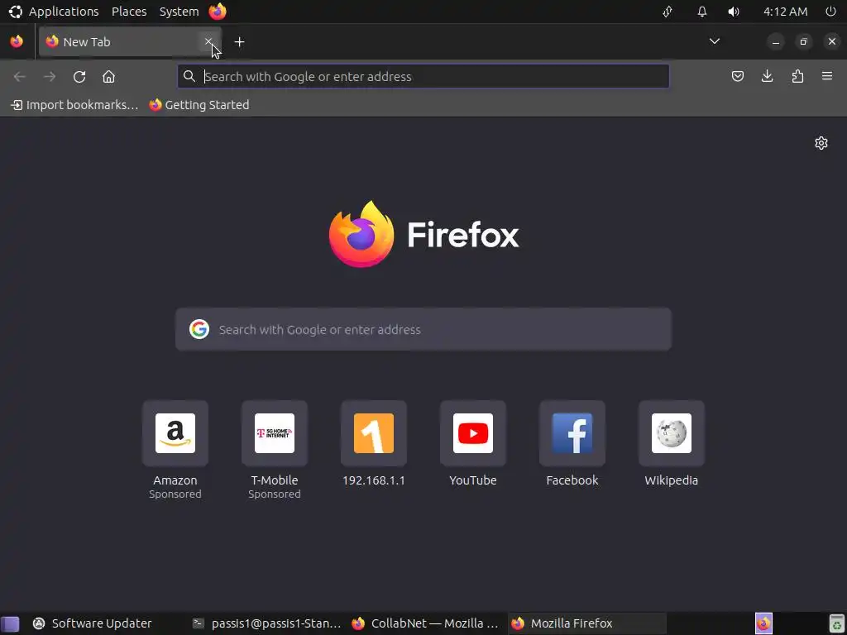This screenshot has height=635, width=847.
Task: Click the workspace switcher Firefox thumbnail
Action: tap(763, 623)
